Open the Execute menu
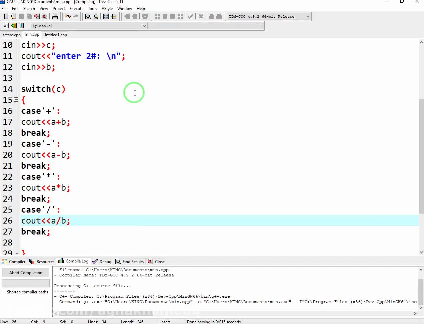Screen dimensions: 424x324 tap(76, 9)
